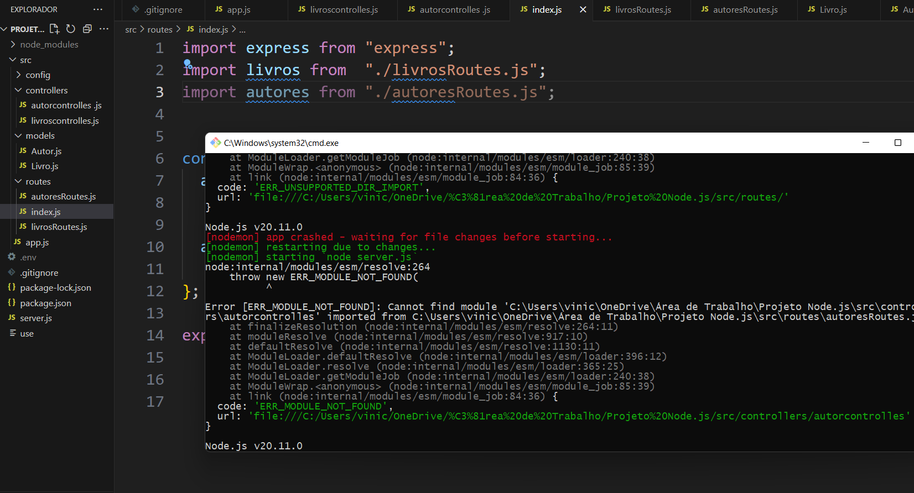Open livrosRoutes.js in the routes folder
Screen dimensions: 914x493
56,227
